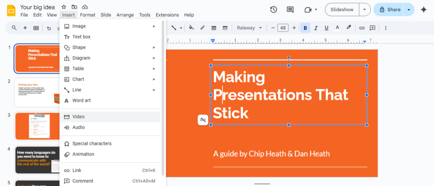The width and height of the screenshot is (434, 186).
Task: Select Audio in the Insert menu
Action: pyautogui.click(x=110, y=127)
